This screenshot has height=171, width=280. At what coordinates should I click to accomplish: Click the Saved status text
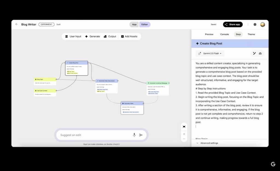pyautogui.click(x=214, y=24)
